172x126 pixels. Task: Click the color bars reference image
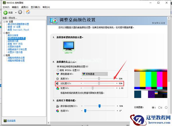pyautogui.click(x=151, y=83)
